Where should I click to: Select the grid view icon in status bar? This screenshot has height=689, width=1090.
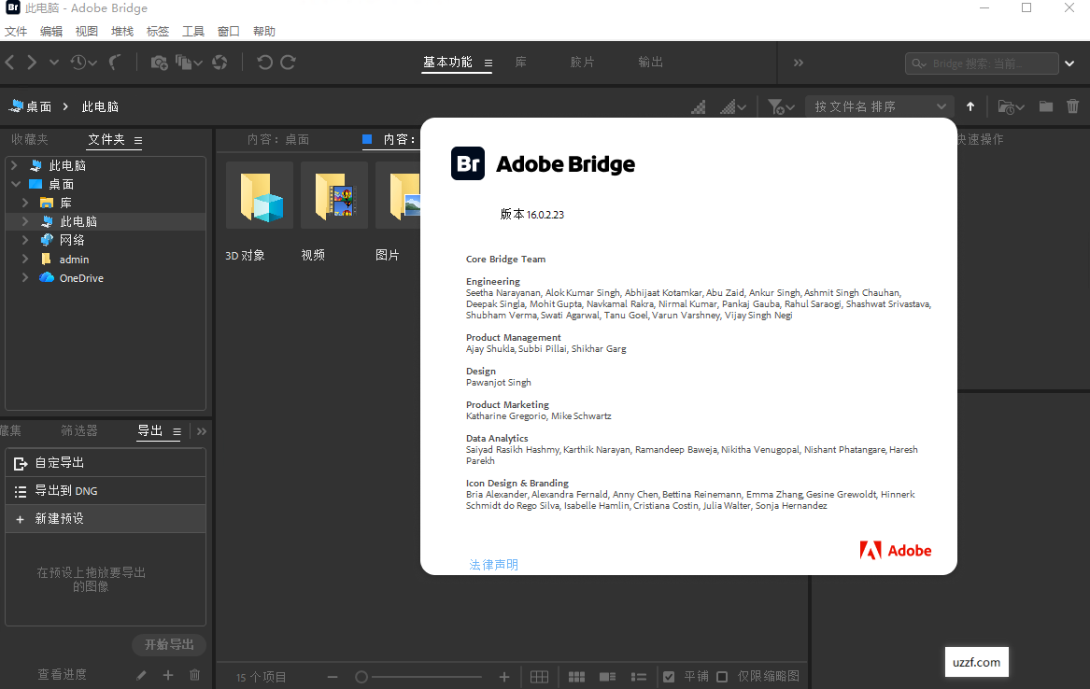[x=576, y=676]
